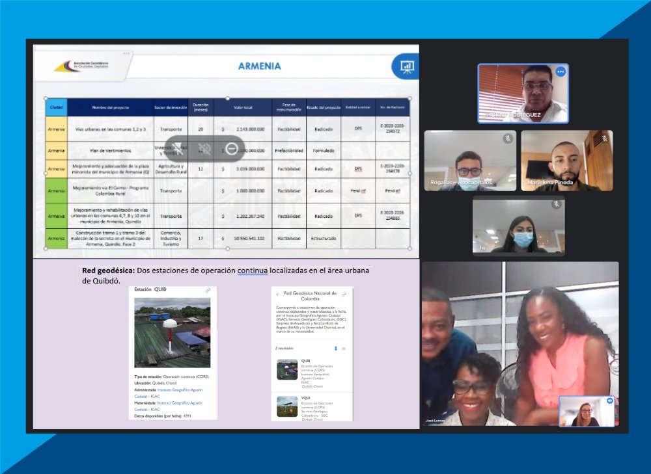Click the 'Tipo de estación: Operación continua (CORS)' line
Screen dimensions: 651x474
[x=171, y=376]
